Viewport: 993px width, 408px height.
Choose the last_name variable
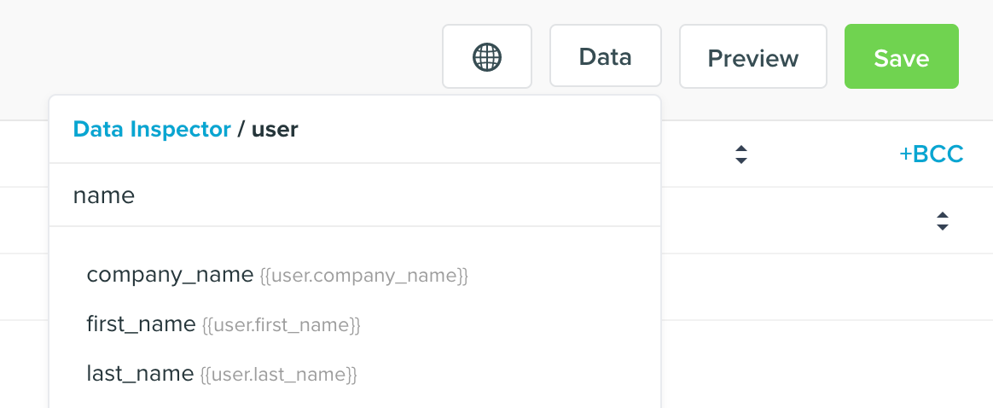[x=140, y=374]
